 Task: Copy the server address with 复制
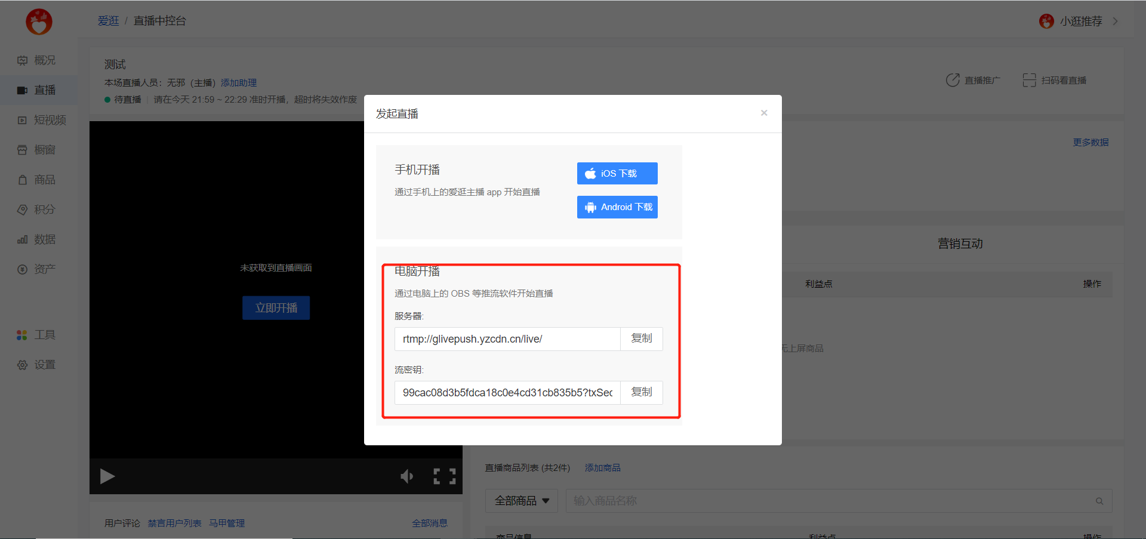click(x=642, y=339)
